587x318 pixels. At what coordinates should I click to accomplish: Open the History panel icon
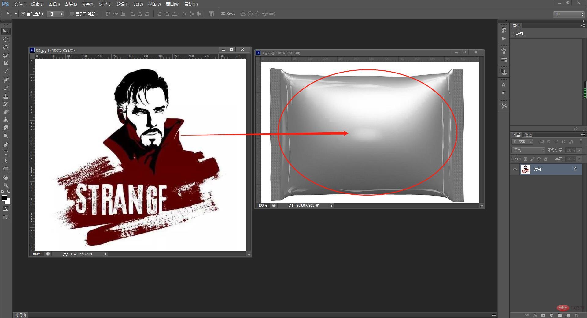click(x=504, y=30)
